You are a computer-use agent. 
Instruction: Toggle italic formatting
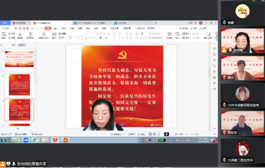coord(74,38)
